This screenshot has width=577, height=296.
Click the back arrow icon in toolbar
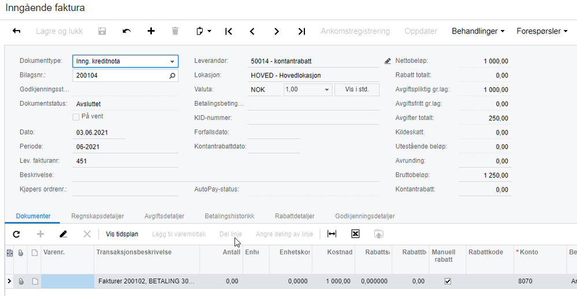point(16,31)
